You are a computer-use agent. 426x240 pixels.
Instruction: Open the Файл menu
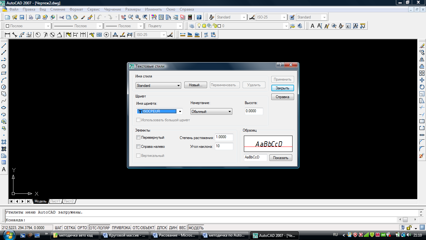click(14, 9)
